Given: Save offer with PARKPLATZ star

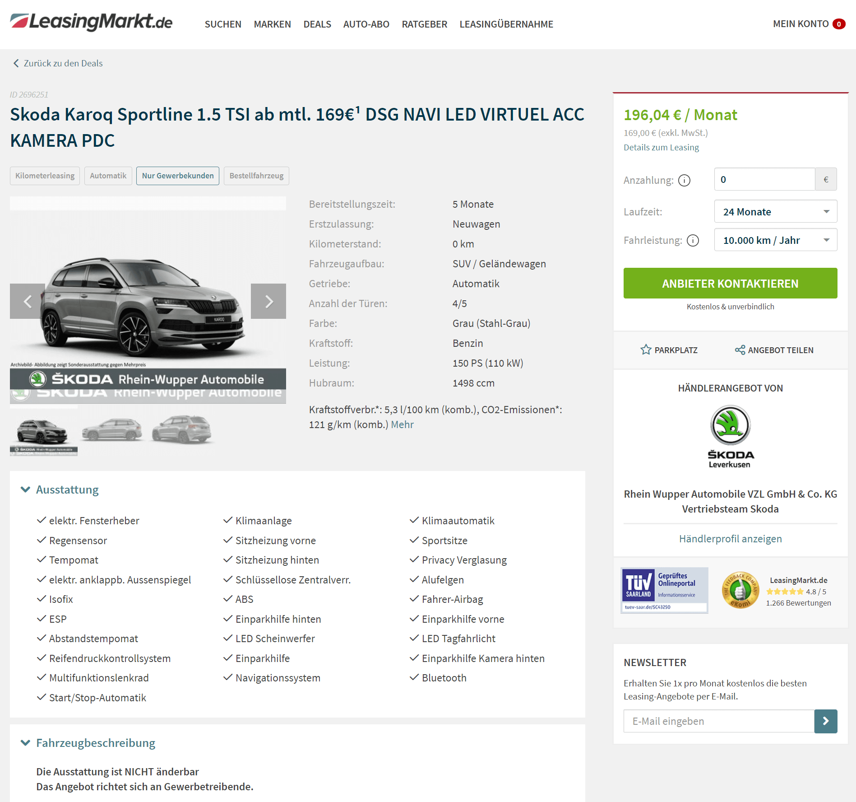Looking at the screenshot, I should 669,350.
